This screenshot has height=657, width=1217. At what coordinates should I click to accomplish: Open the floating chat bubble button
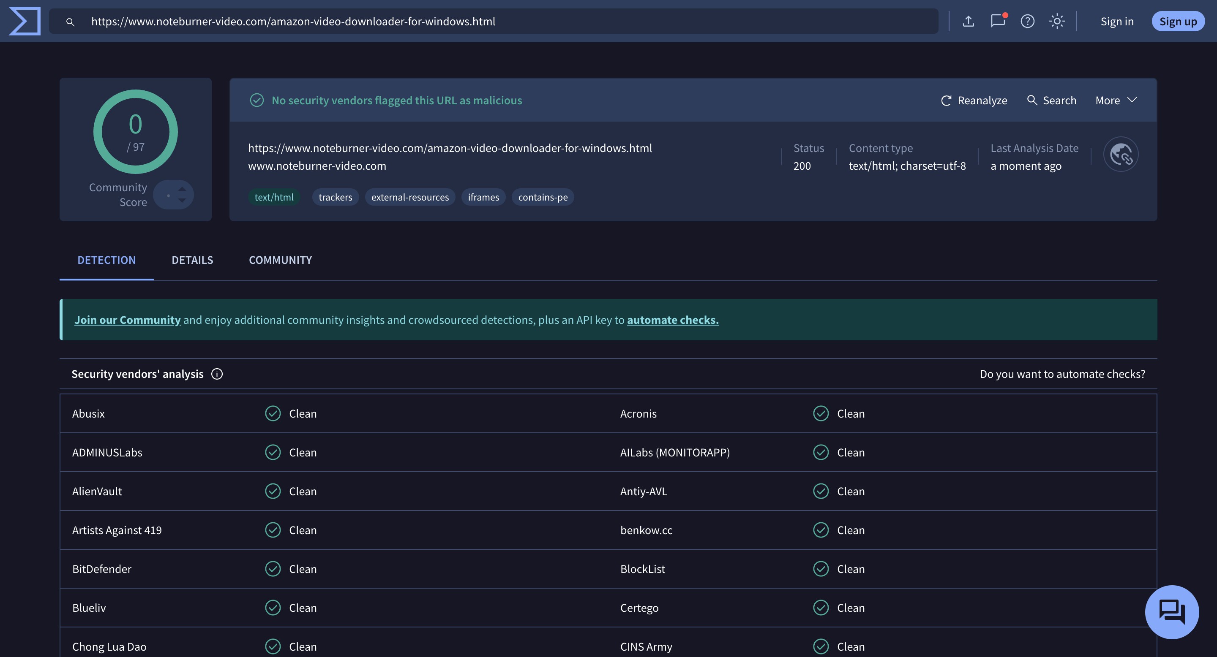[1172, 612]
